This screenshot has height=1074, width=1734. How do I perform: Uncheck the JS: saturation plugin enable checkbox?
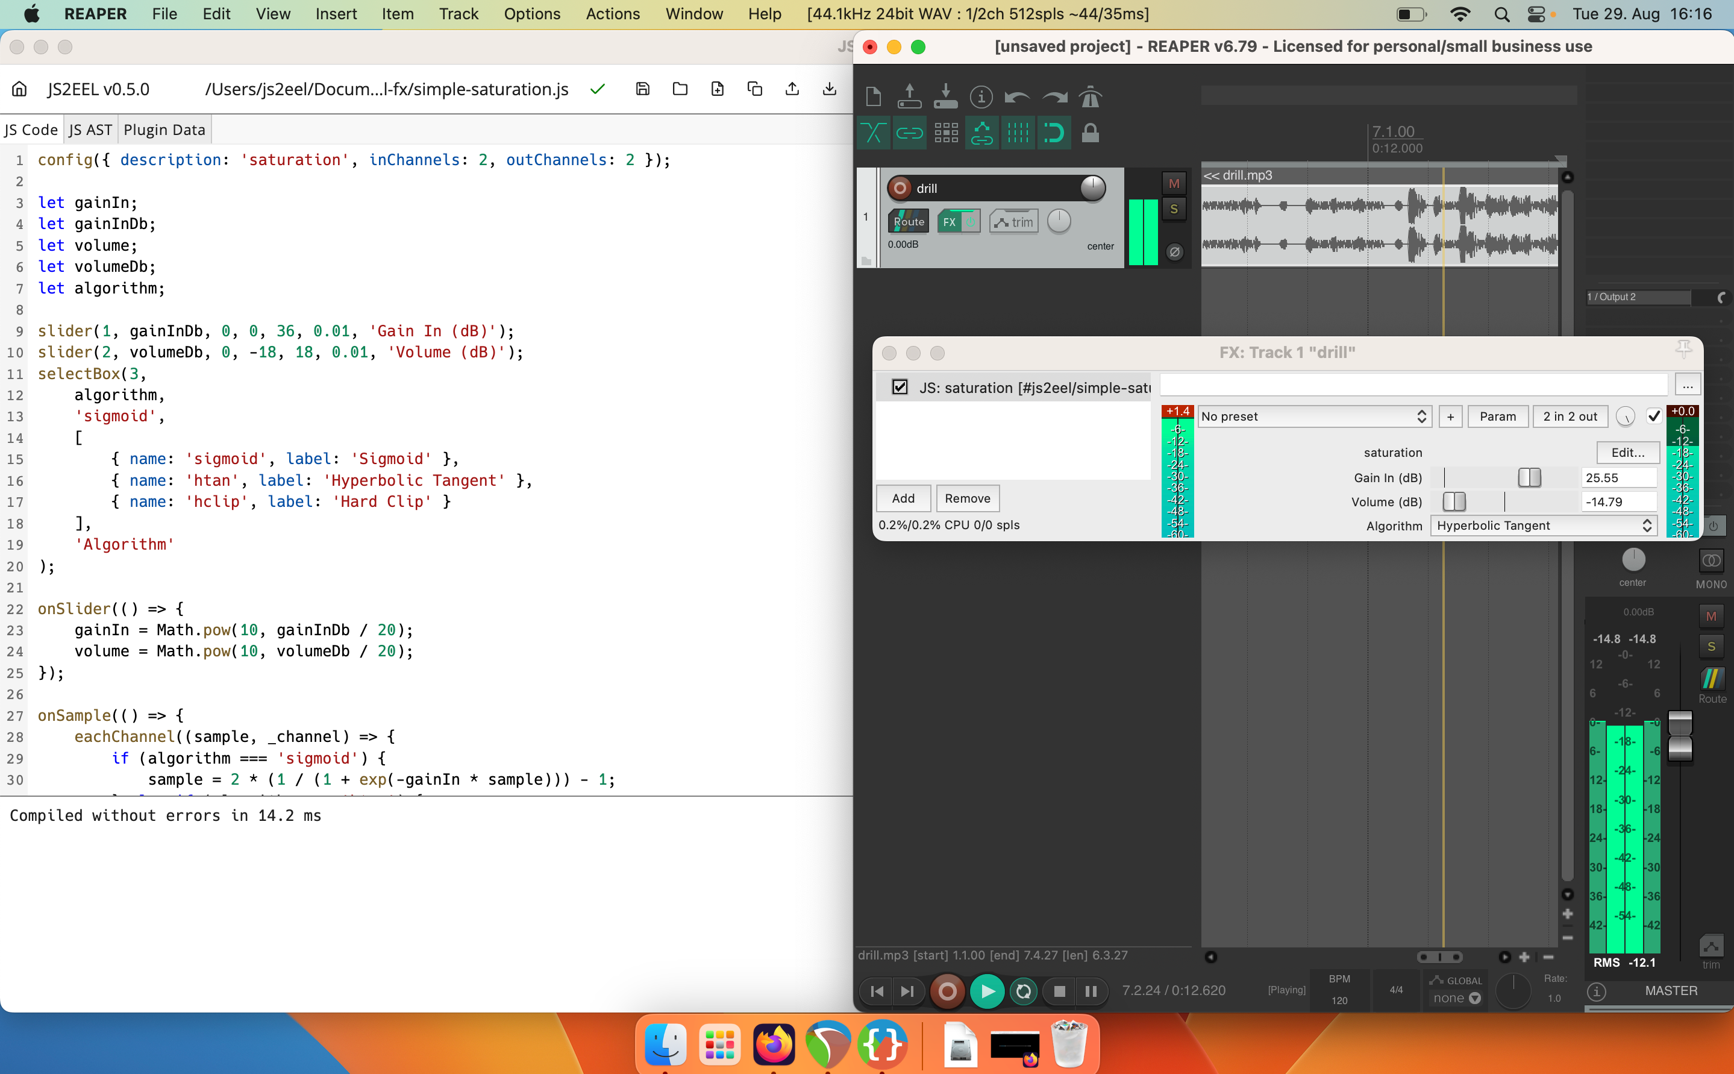click(x=900, y=387)
